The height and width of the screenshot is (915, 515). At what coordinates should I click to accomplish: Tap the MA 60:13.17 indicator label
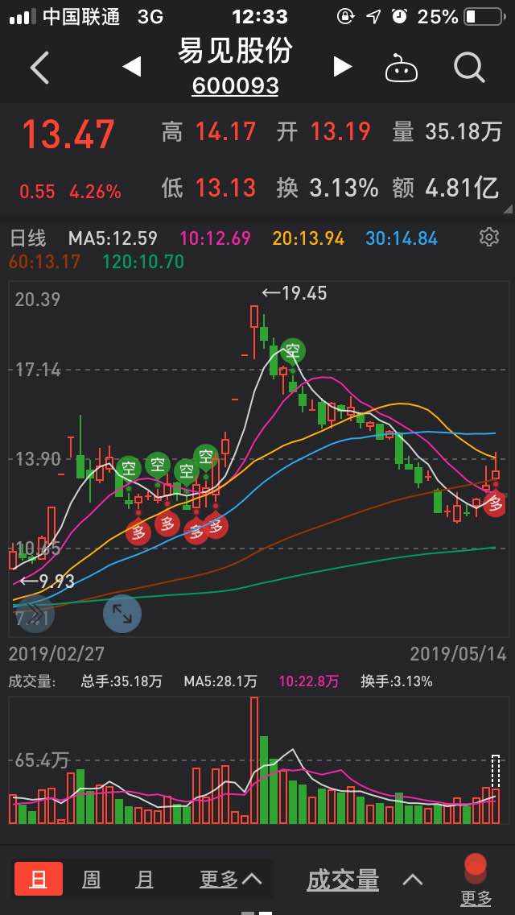coord(44,262)
